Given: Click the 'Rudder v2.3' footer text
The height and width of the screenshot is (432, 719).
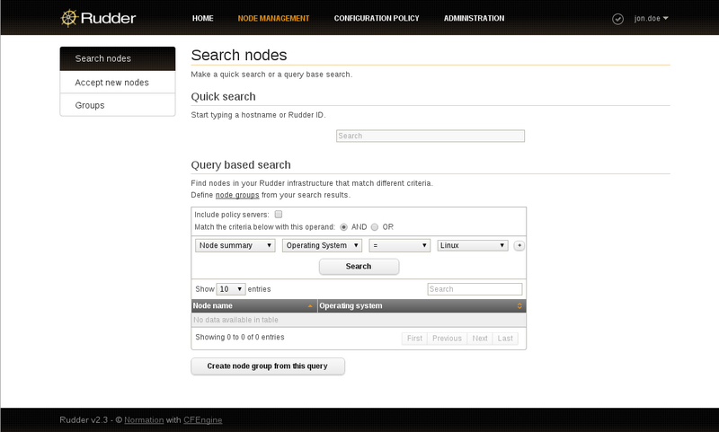Looking at the screenshot, I should [84, 420].
